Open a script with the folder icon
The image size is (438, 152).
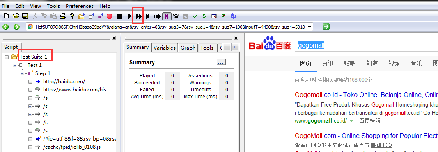[16, 16]
